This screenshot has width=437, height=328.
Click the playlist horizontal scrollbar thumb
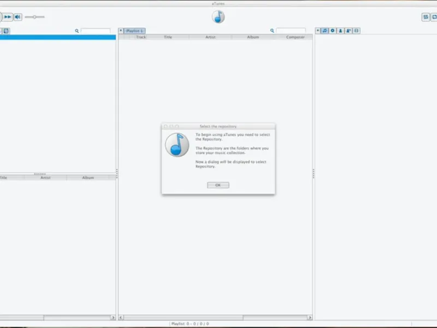(x=184, y=318)
